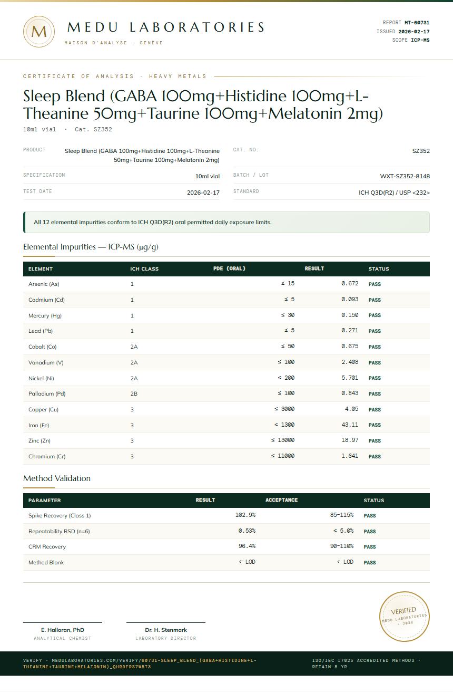Click Arsenic result 0.672
The image size is (453, 692).
[350, 284]
